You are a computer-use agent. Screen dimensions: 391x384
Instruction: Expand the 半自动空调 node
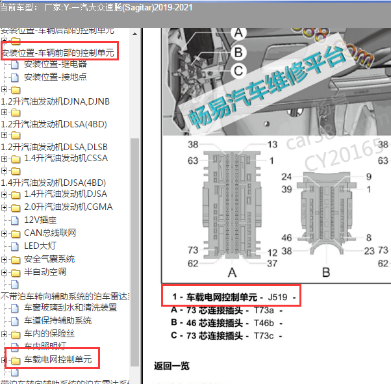point(4,272)
